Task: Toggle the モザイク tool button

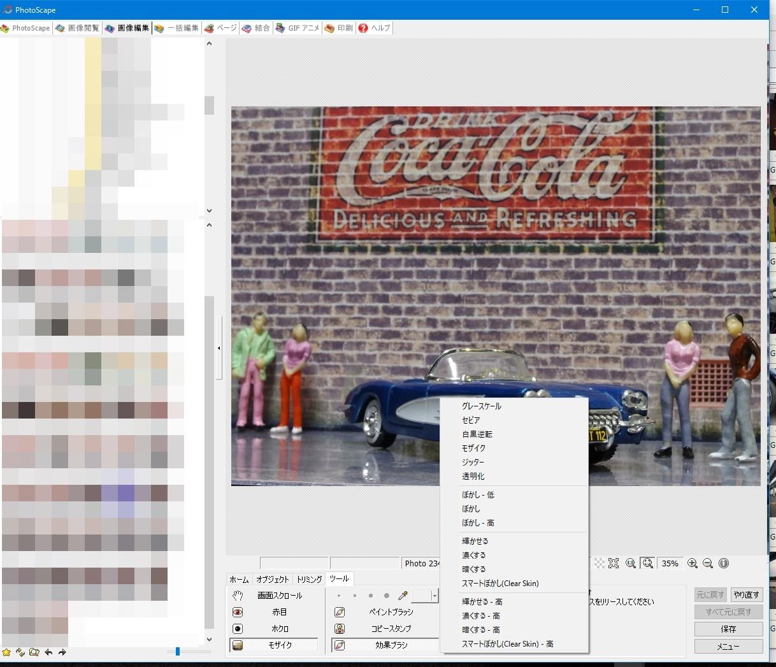Action: [x=274, y=645]
